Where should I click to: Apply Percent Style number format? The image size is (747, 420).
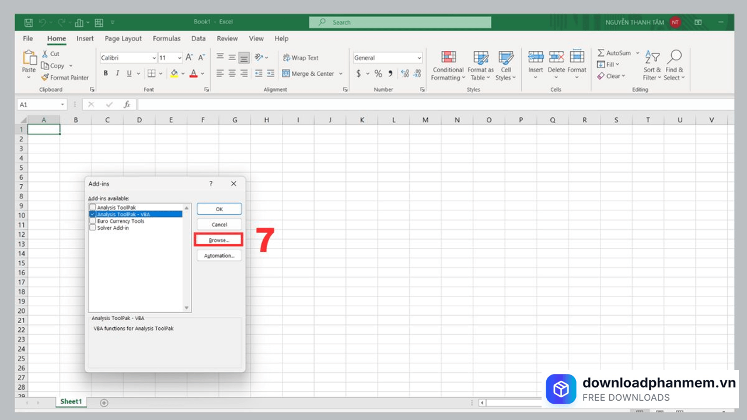[378, 73]
